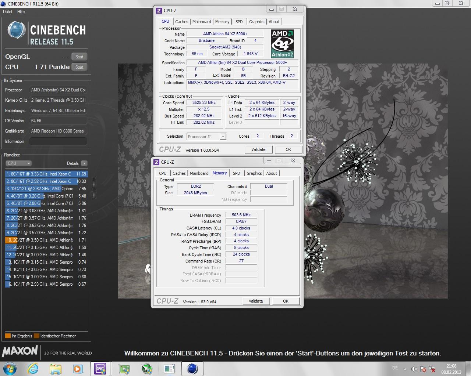Click Validate in lower CPU-Z window

click(x=256, y=301)
